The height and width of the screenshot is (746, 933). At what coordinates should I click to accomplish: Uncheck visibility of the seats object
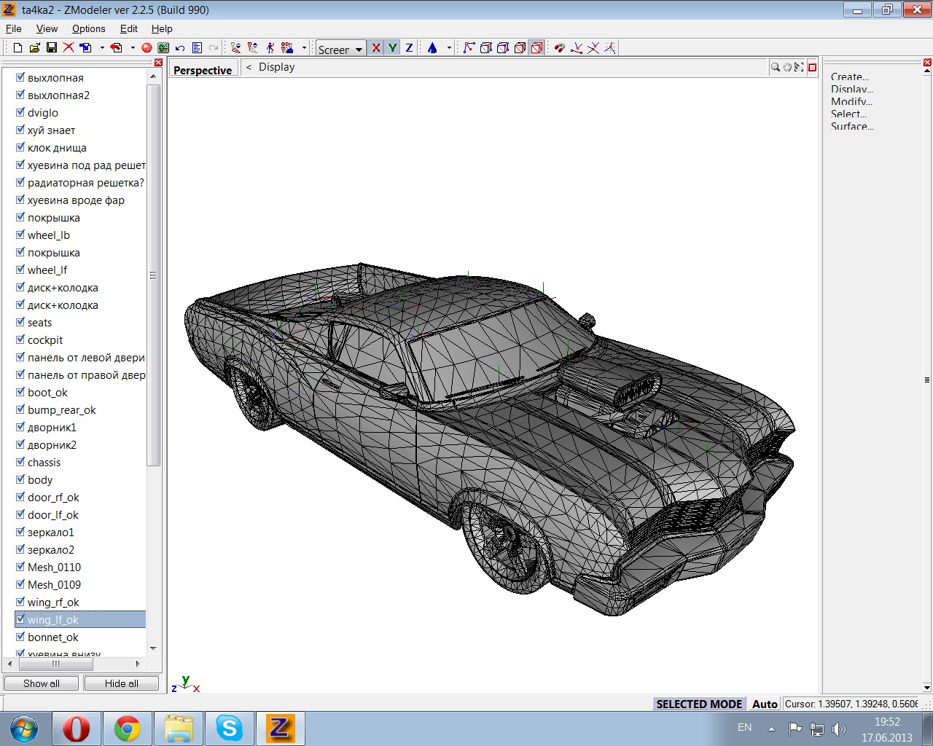tap(20, 322)
